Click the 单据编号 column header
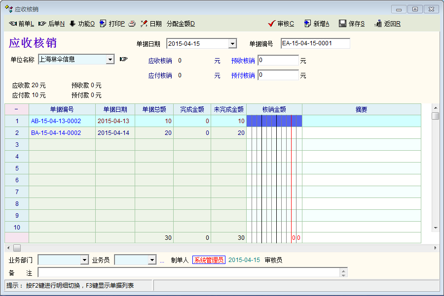The width and height of the screenshot is (444, 296). tap(62, 109)
